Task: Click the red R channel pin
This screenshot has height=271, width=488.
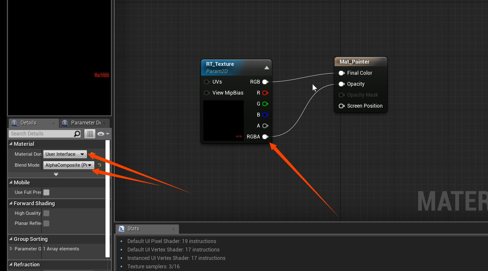Action: [x=265, y=93]
